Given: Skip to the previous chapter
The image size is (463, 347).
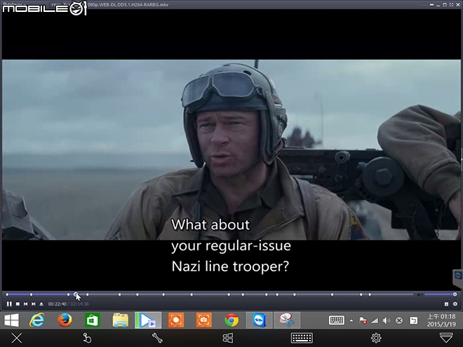Looking at the screenshot, I should pyautogui.click(x=26, y=304).
